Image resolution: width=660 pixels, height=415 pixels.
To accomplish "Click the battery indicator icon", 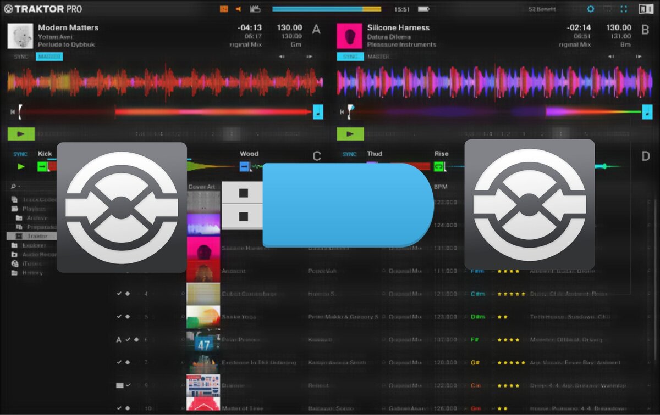I will coord(423,9).
